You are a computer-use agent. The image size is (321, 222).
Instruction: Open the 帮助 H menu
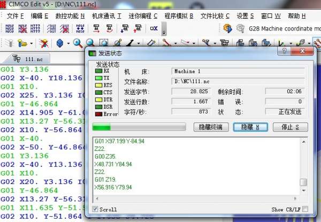click(296, 16)
